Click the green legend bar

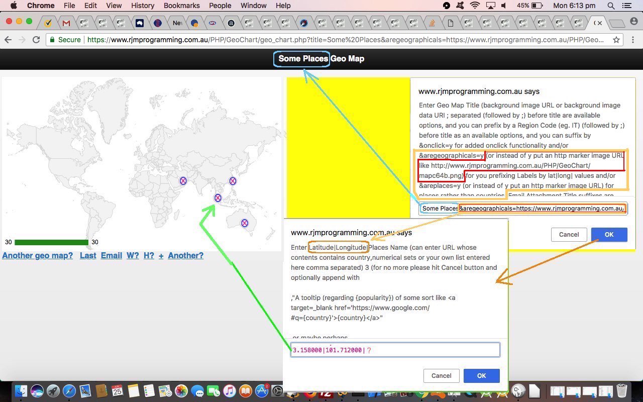click(x=51, y=242)
